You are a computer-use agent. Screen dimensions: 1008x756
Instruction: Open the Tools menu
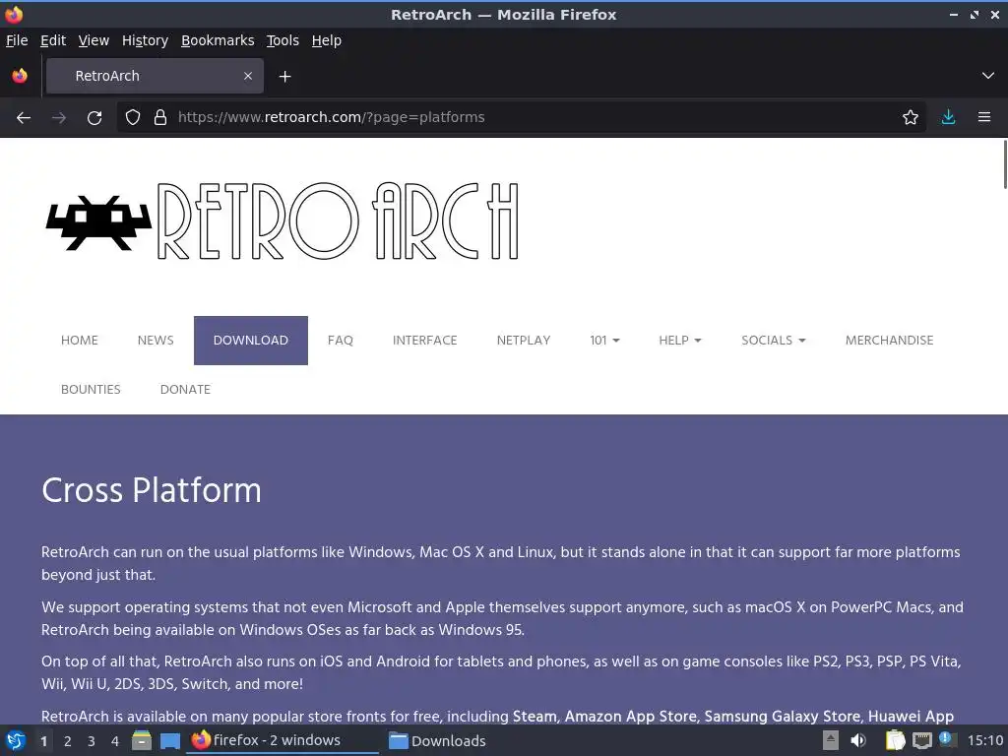click(x=283, y=40)
